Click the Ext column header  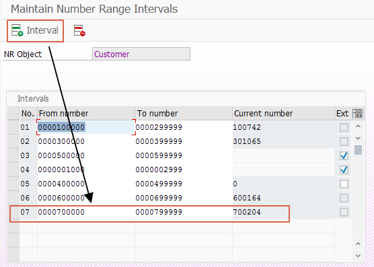click(342, 113)
